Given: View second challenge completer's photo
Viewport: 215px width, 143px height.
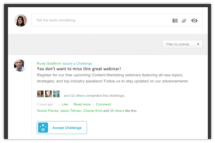Looking at the screenshot, I should click(48, 94).
